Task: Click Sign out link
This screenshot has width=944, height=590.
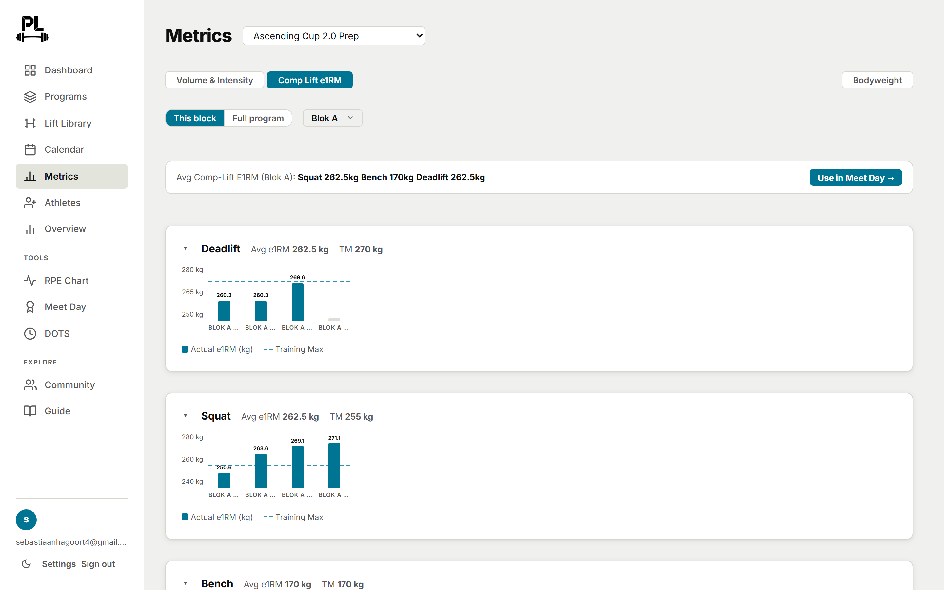Action: (x=98, y=564)
